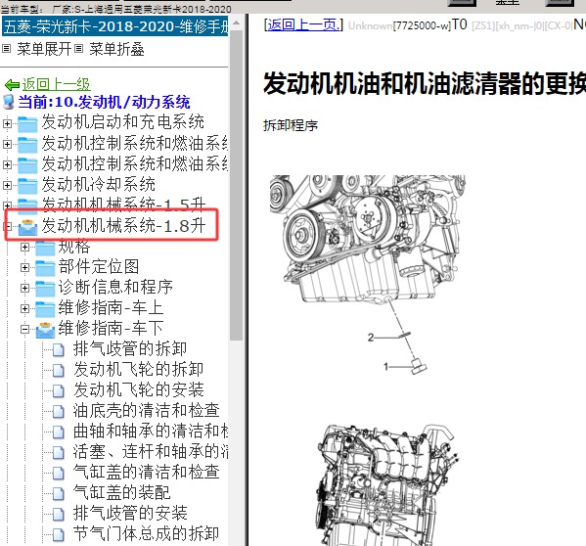Select the 发动机冷却系统 tree entry
This screenshot has height=546, width=586.
click(98, 185)
